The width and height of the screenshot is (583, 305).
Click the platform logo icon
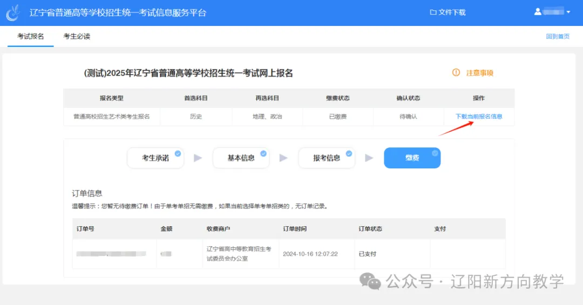(13, 12)
